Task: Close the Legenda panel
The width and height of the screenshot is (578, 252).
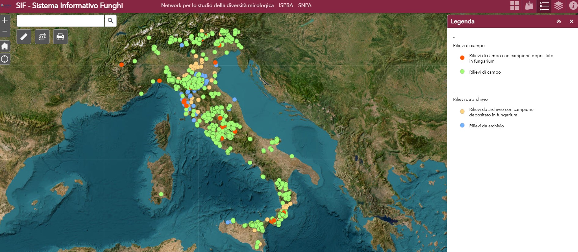Action: click(x=571, y=21)
